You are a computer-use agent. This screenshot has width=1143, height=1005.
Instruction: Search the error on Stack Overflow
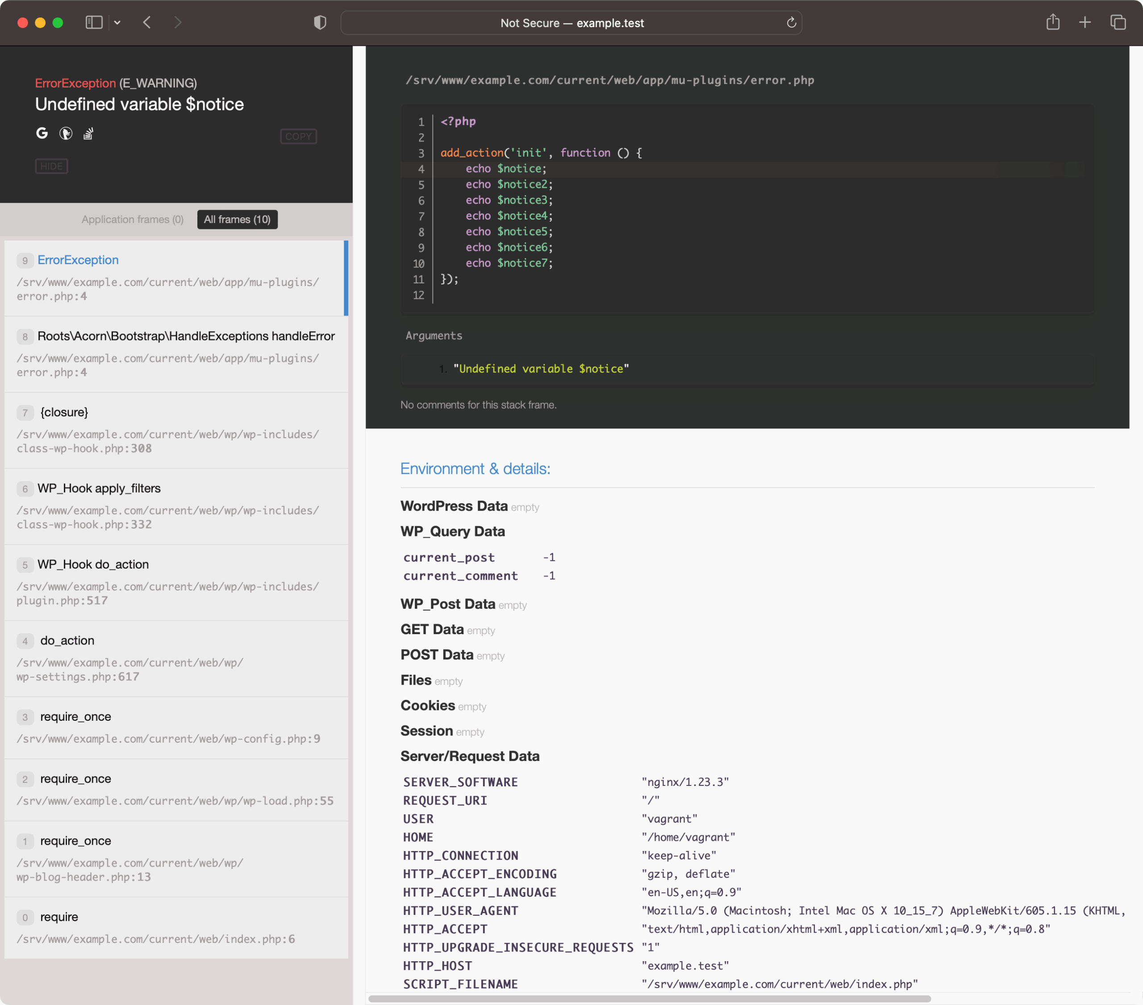pos(88,133)
